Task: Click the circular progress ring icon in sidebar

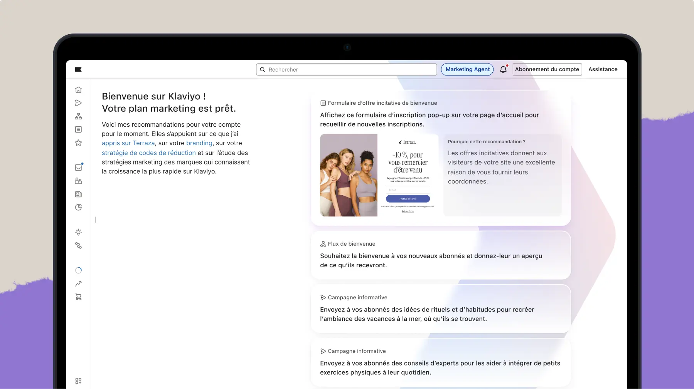Action: 78,270
